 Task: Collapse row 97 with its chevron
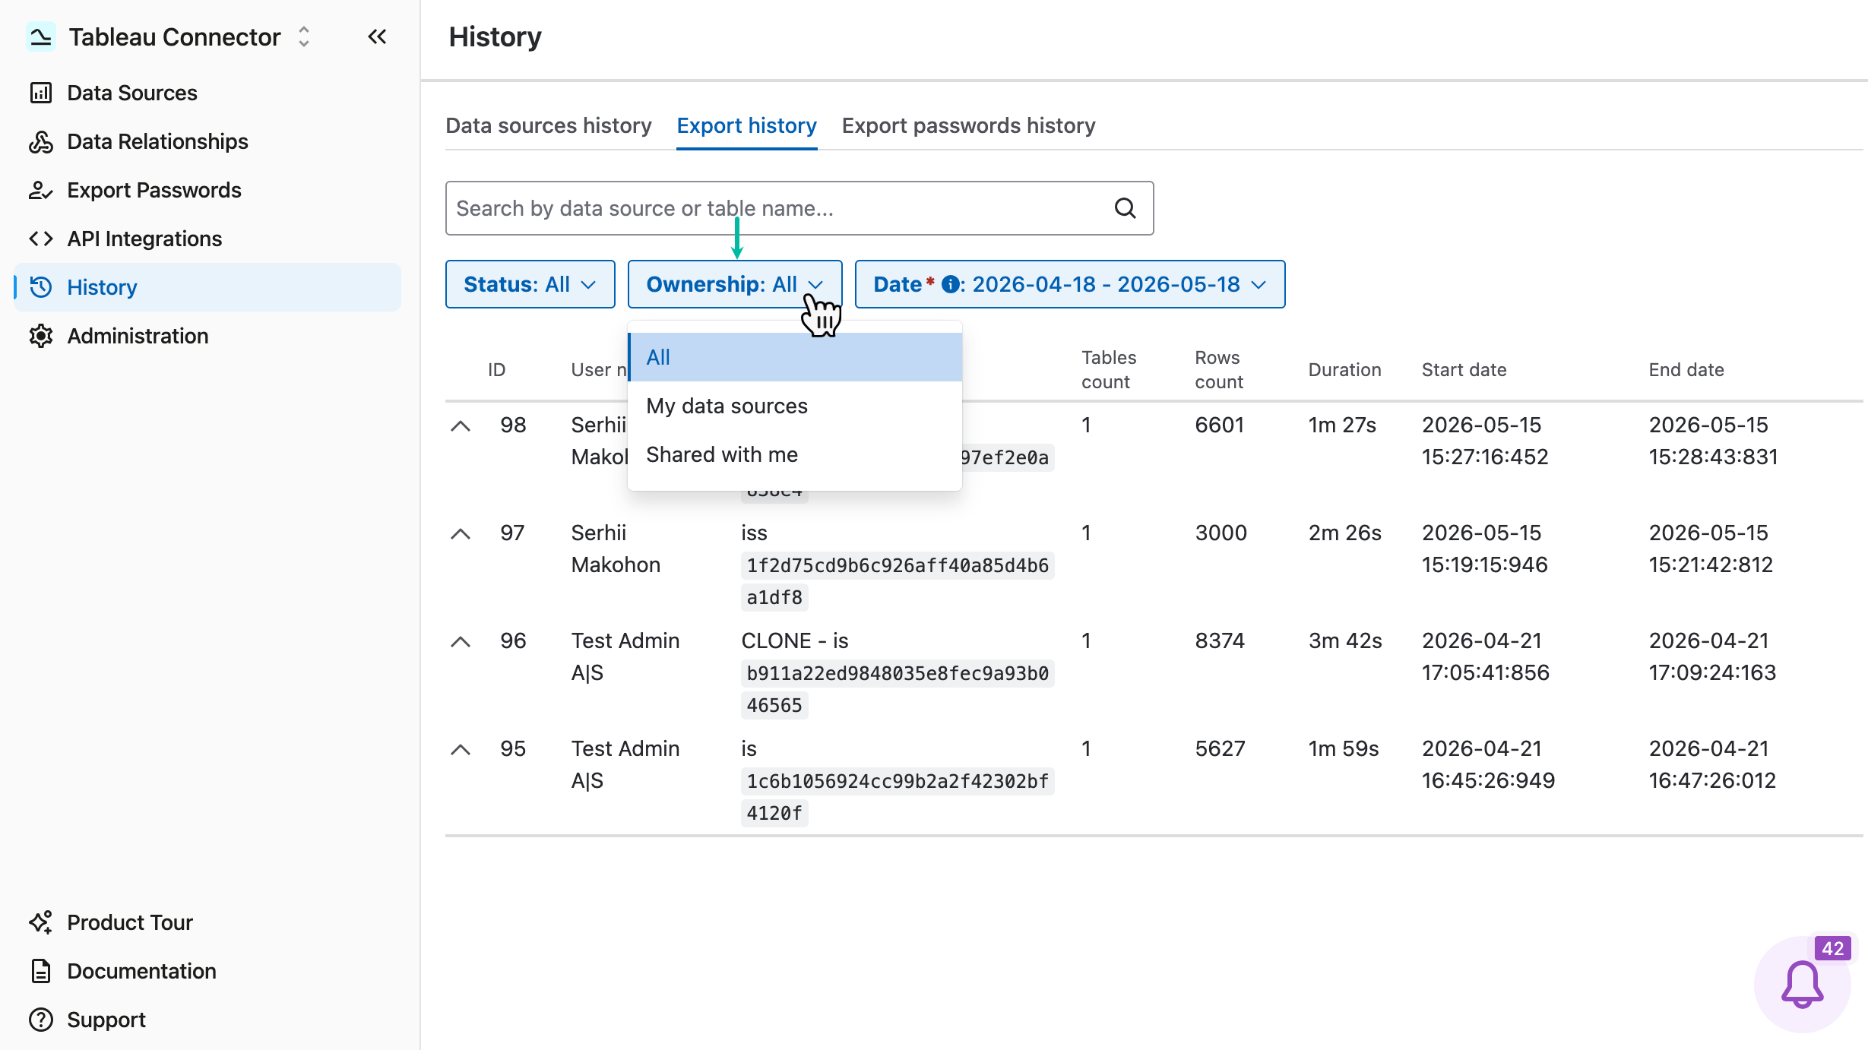click(461, 533)
